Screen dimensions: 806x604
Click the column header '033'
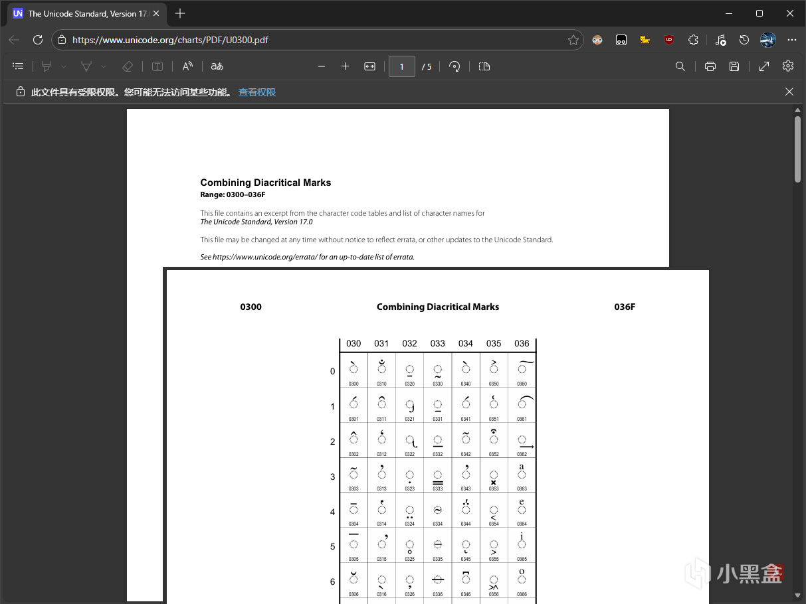point(438,343)
